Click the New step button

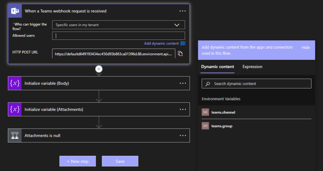point(78,161)
